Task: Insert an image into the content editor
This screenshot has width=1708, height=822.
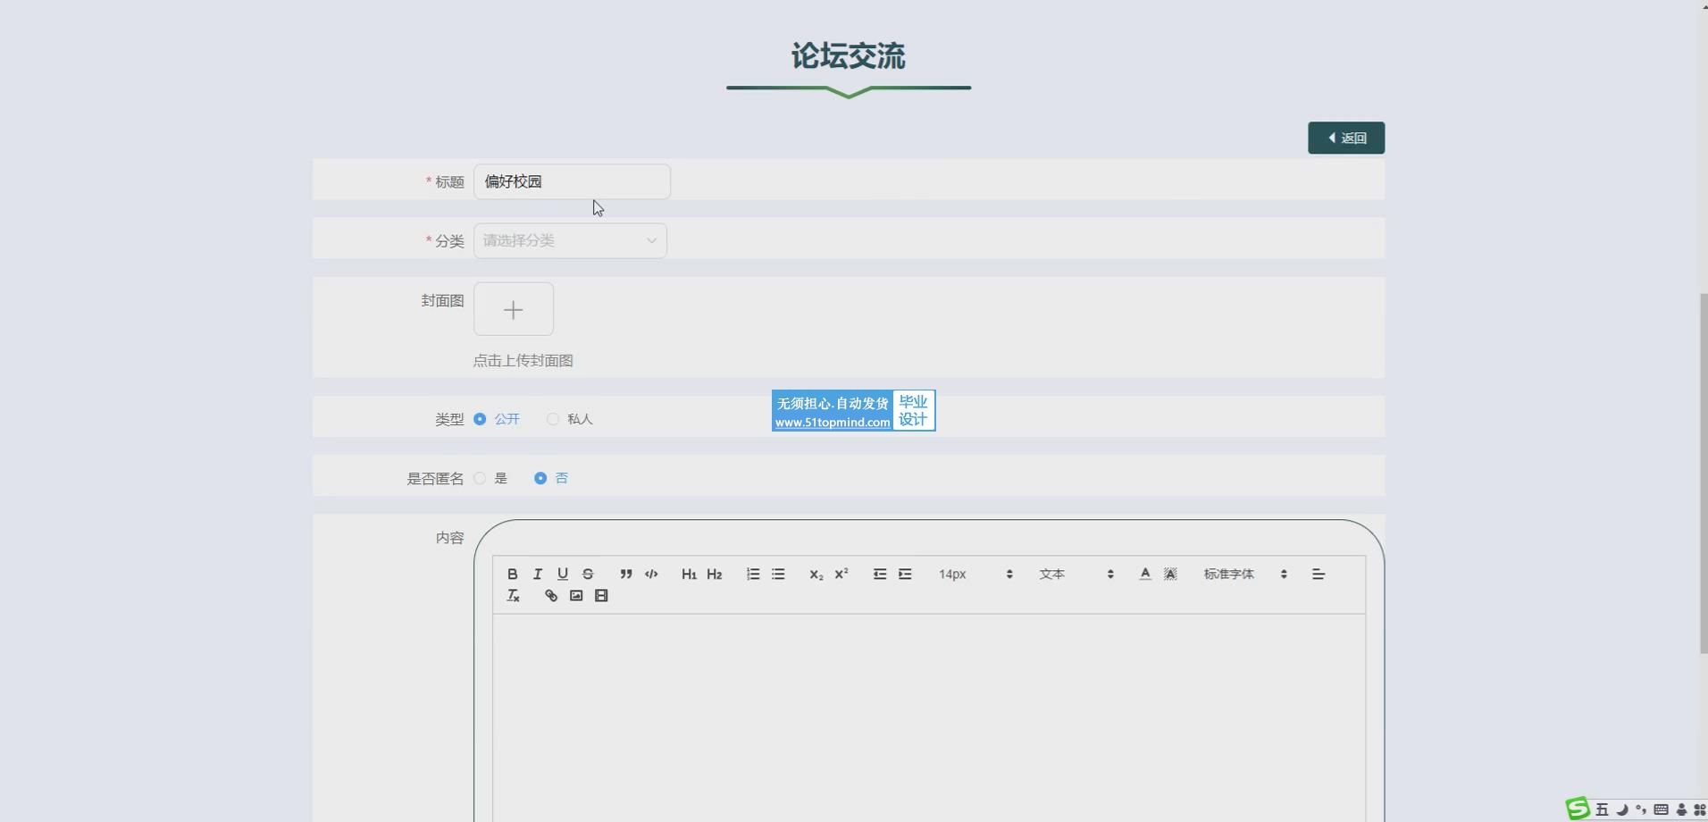Action: coord(576,596)
